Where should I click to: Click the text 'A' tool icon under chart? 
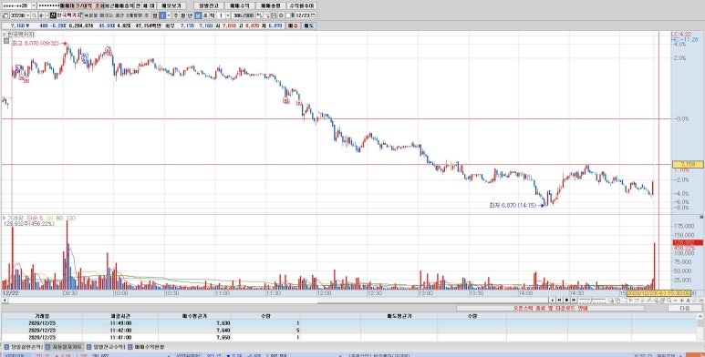688,301
